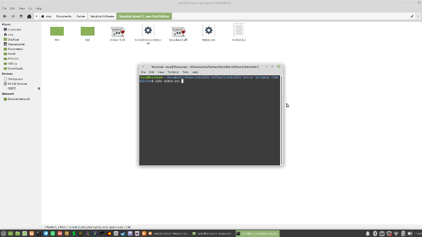The height and width of the screenshot is (237, 422).
Task: Open the terminal window menu arrow
Action: point(142,67)
